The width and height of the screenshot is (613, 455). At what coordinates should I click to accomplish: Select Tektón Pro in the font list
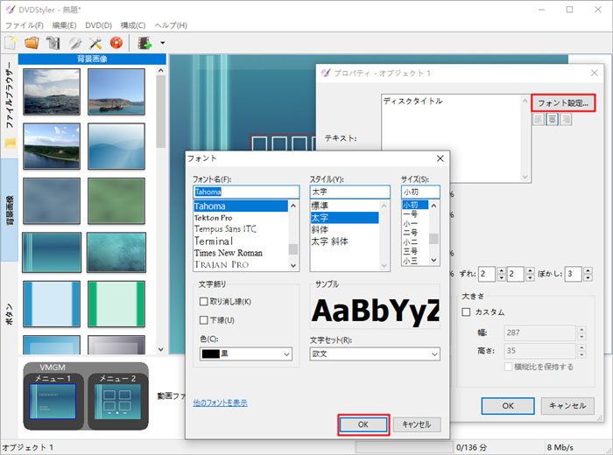tap(241, 218)
